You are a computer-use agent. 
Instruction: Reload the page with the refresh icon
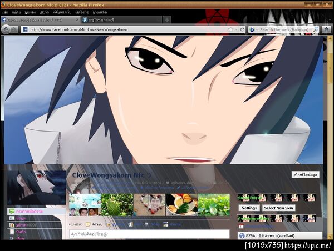tap(242, 29)
